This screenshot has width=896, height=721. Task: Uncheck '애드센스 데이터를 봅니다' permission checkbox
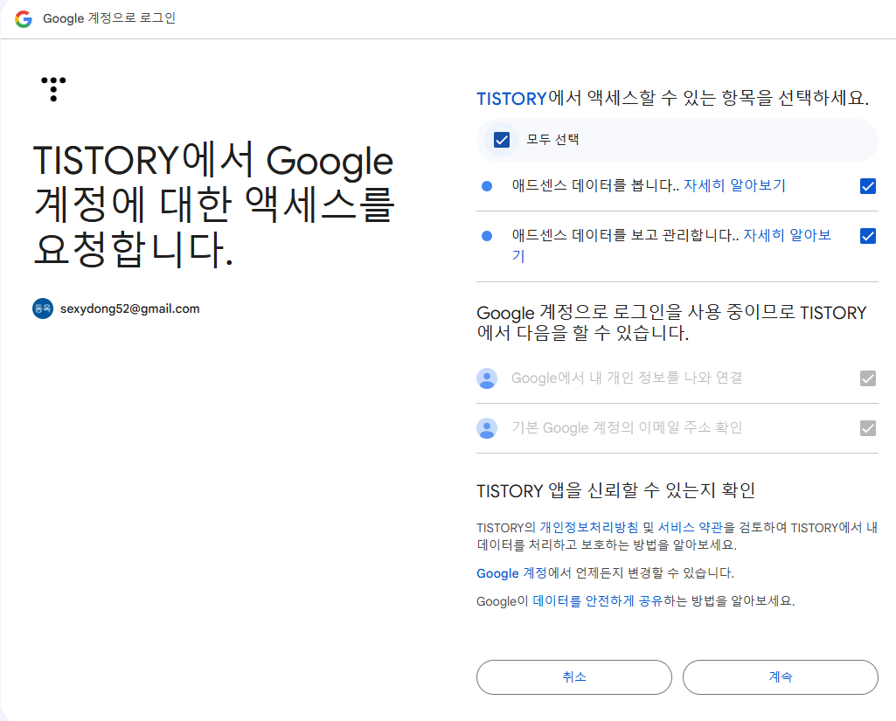[x=868, y=186]
